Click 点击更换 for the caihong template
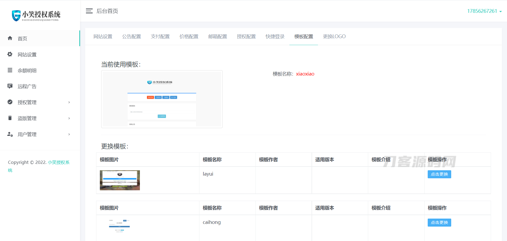This screenshot has height=241, width=507. pos(439,223)
